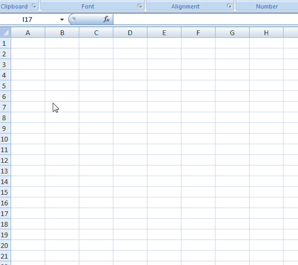The height and width of the screenshot is (265, 298).
Task: Select row 6 header
Action: point(5,96)
